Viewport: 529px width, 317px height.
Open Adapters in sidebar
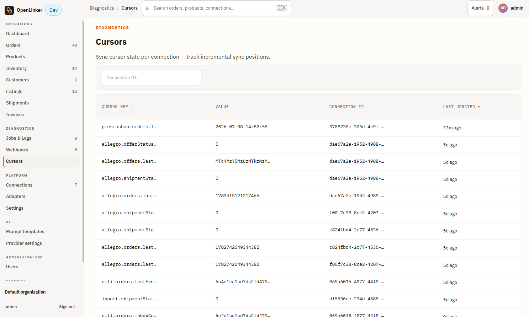41,197
